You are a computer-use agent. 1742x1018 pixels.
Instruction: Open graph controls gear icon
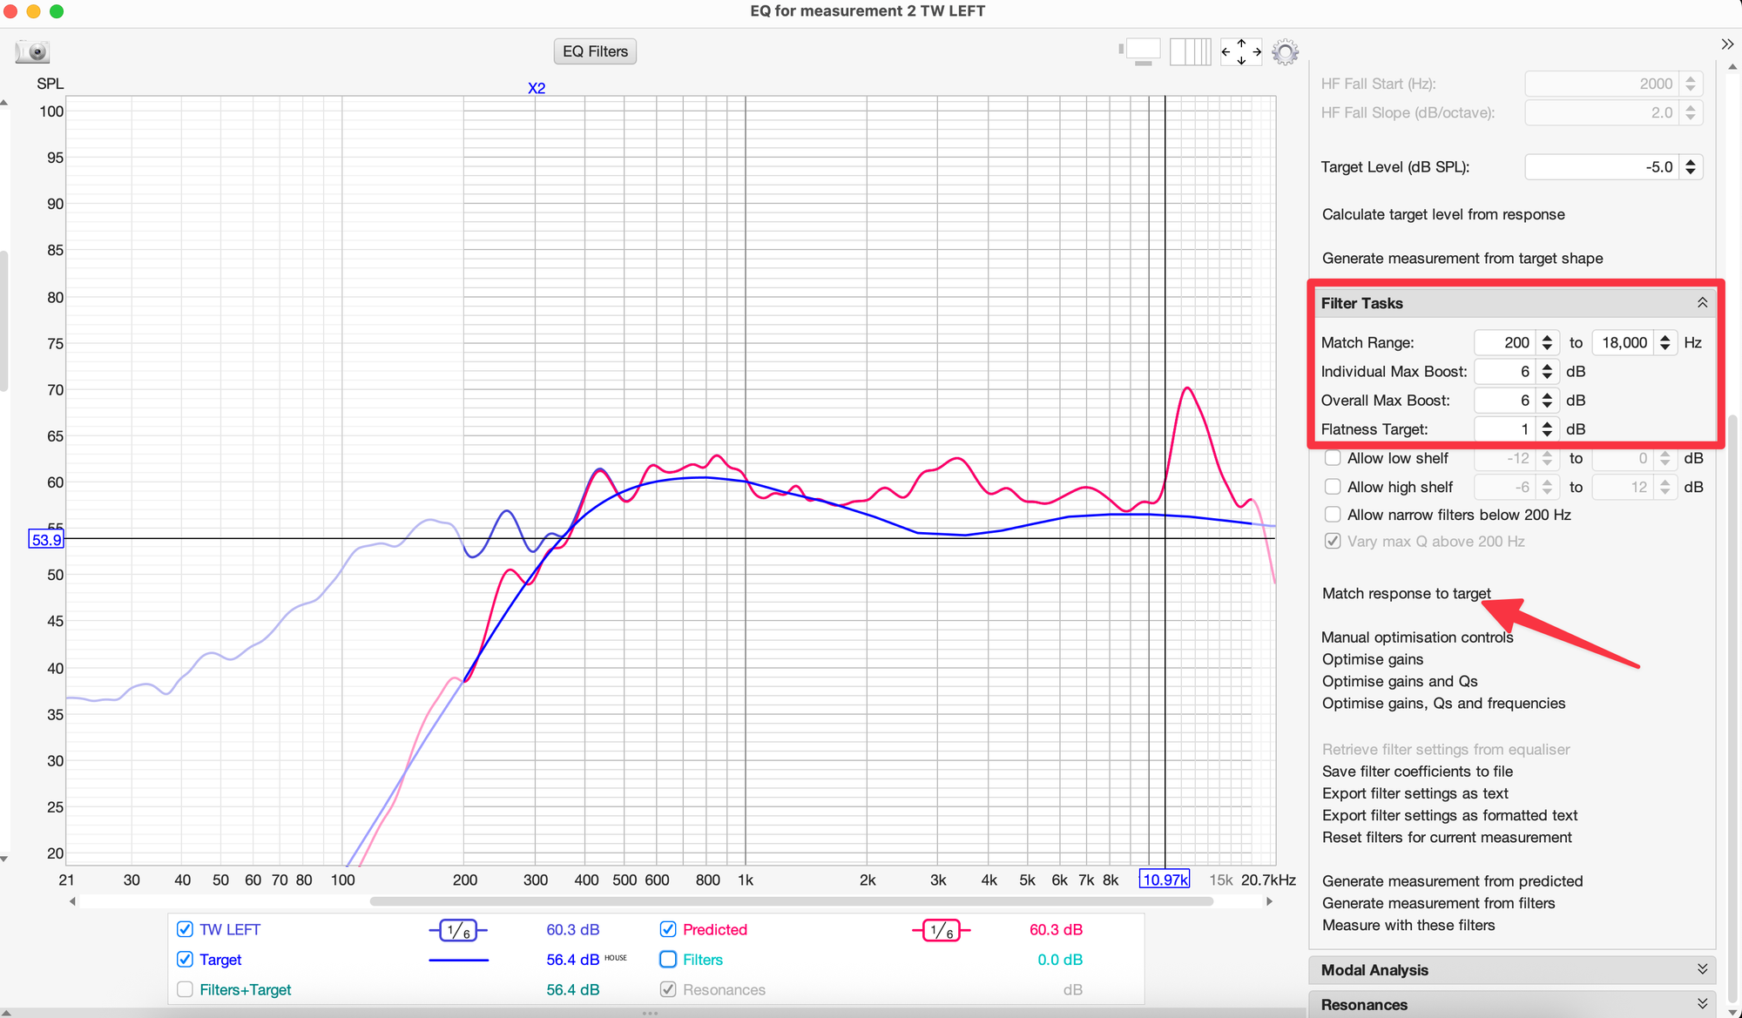pyautogui.click(x=1285, y=51)
